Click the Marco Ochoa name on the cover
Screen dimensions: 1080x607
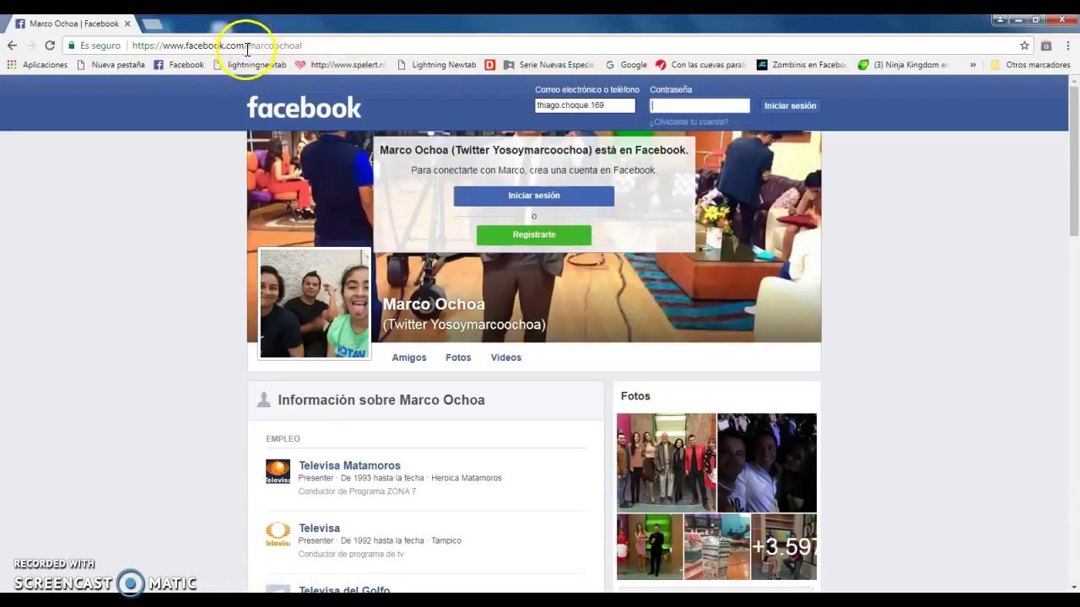434,304
